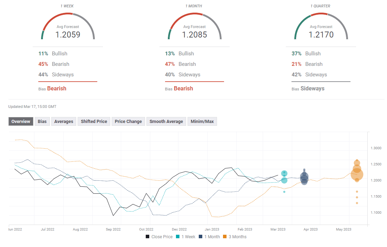Click the 1 Week Bearish bias label
387x247 pixels.
[57, 89]
